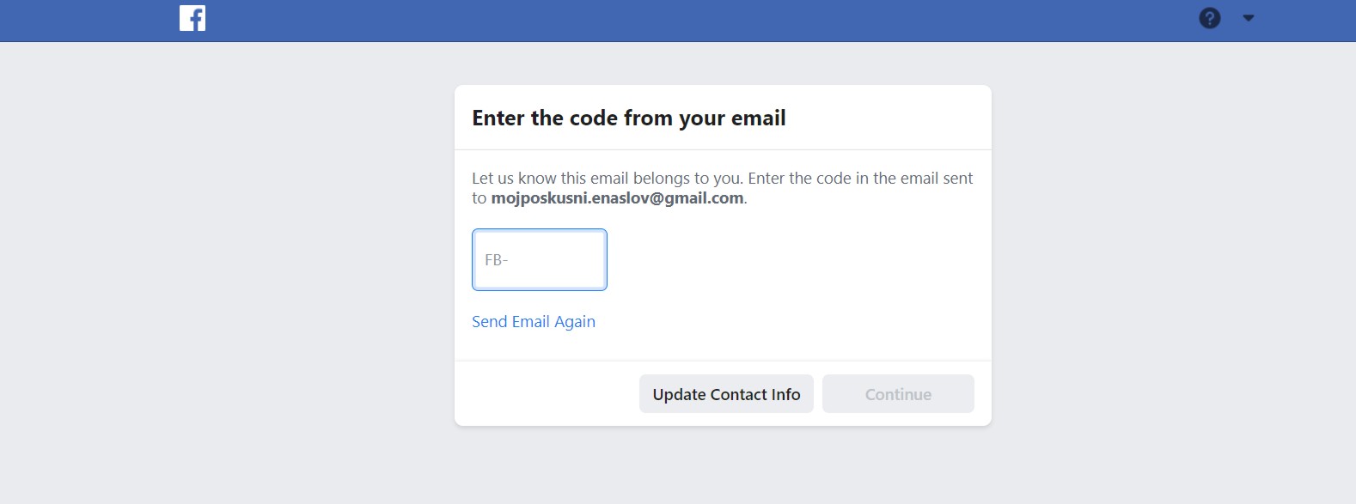Click the bold mojposkusni.enaslov@gmail.com address
The image size is (1356, 504).
617,198
